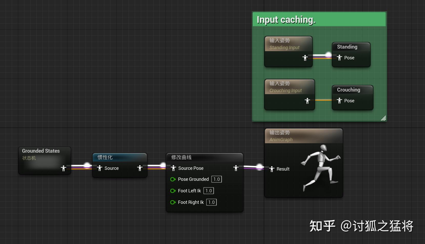Click the Crouching Input node output pose pin
This screenshot has width=425, height=244.
[x=307, y=101]
